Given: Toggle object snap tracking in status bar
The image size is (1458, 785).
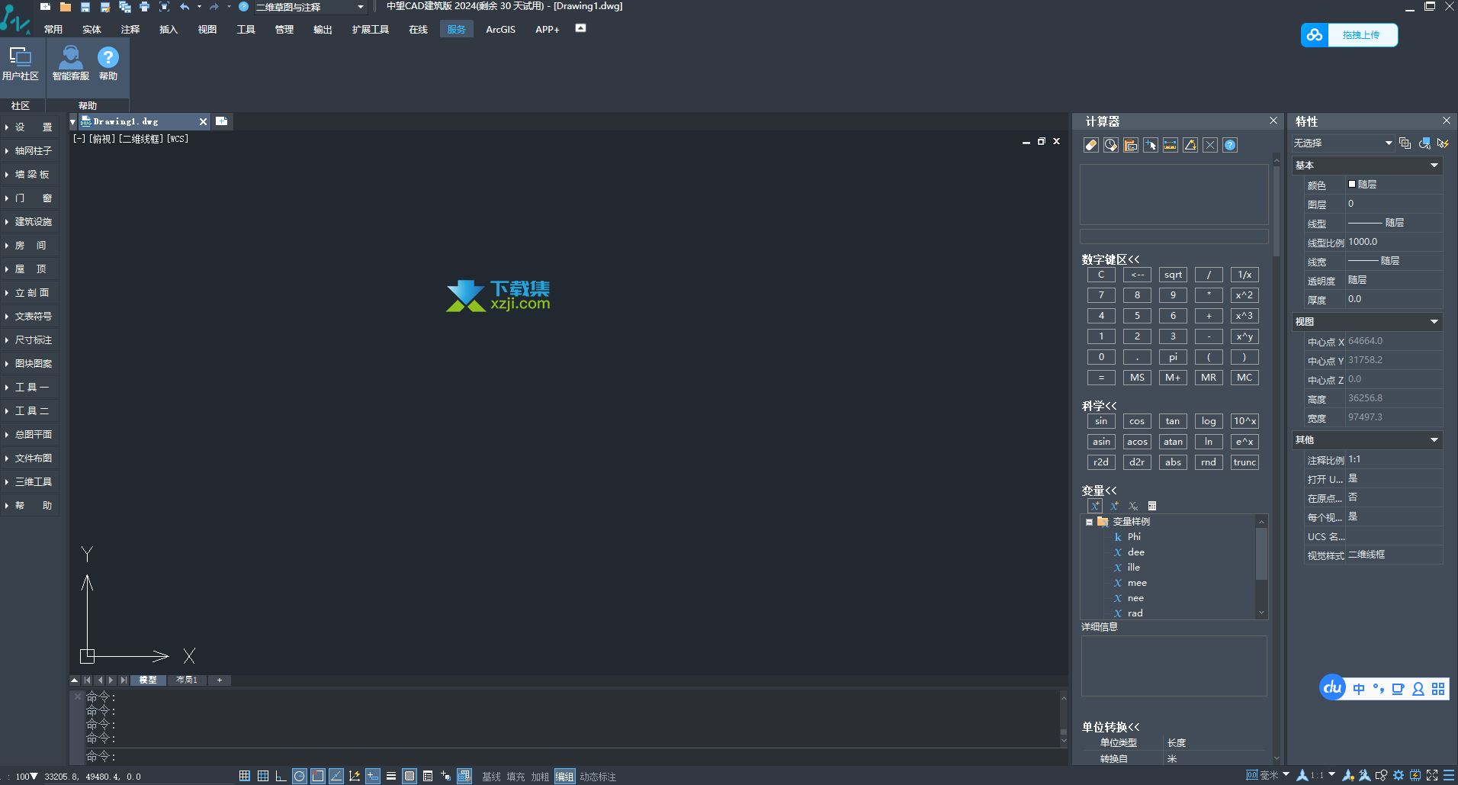Looking at the screenshot, I should (336, 776).
